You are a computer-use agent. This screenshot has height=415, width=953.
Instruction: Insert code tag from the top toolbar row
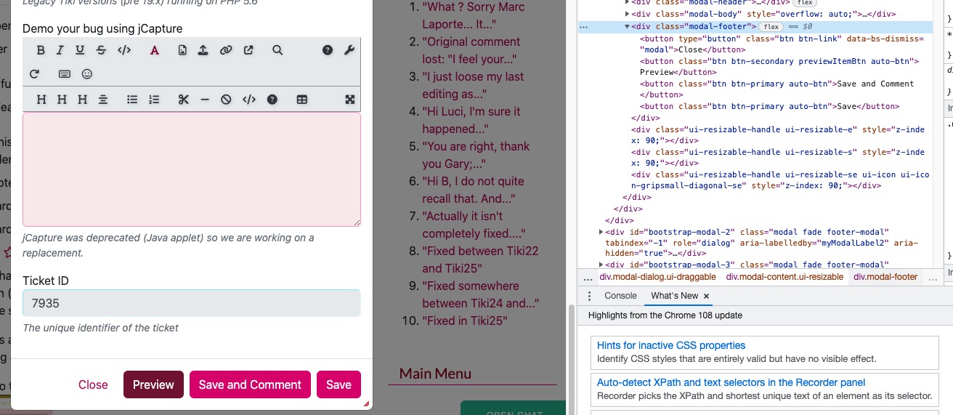(x=124, y=50)
